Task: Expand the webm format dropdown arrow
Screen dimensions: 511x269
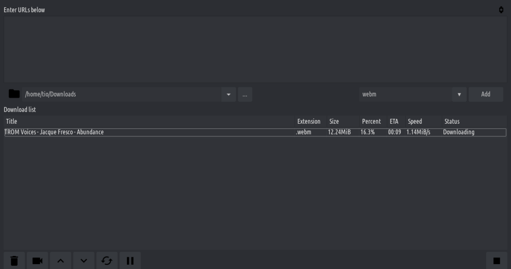Action: 459,95
